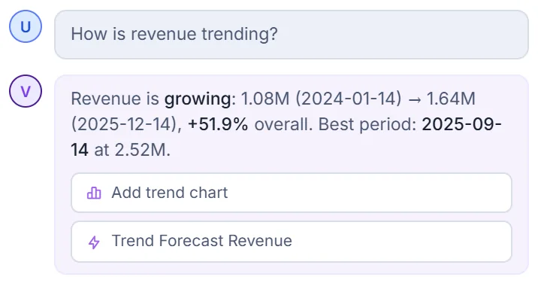The width and height of the screenshot is (538, 283).
Task: Click the '+51.9%' growth figure
Action: click(x=218, y=124)
